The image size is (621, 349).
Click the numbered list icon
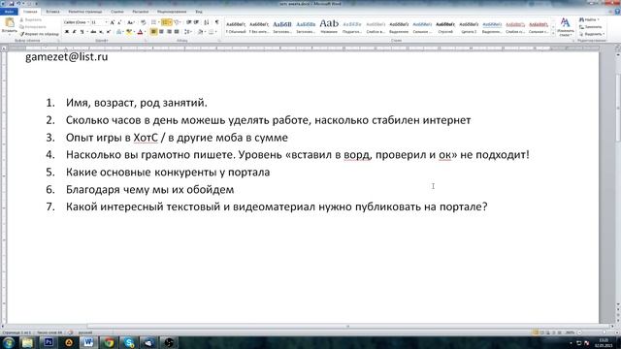tap(166, 22)
